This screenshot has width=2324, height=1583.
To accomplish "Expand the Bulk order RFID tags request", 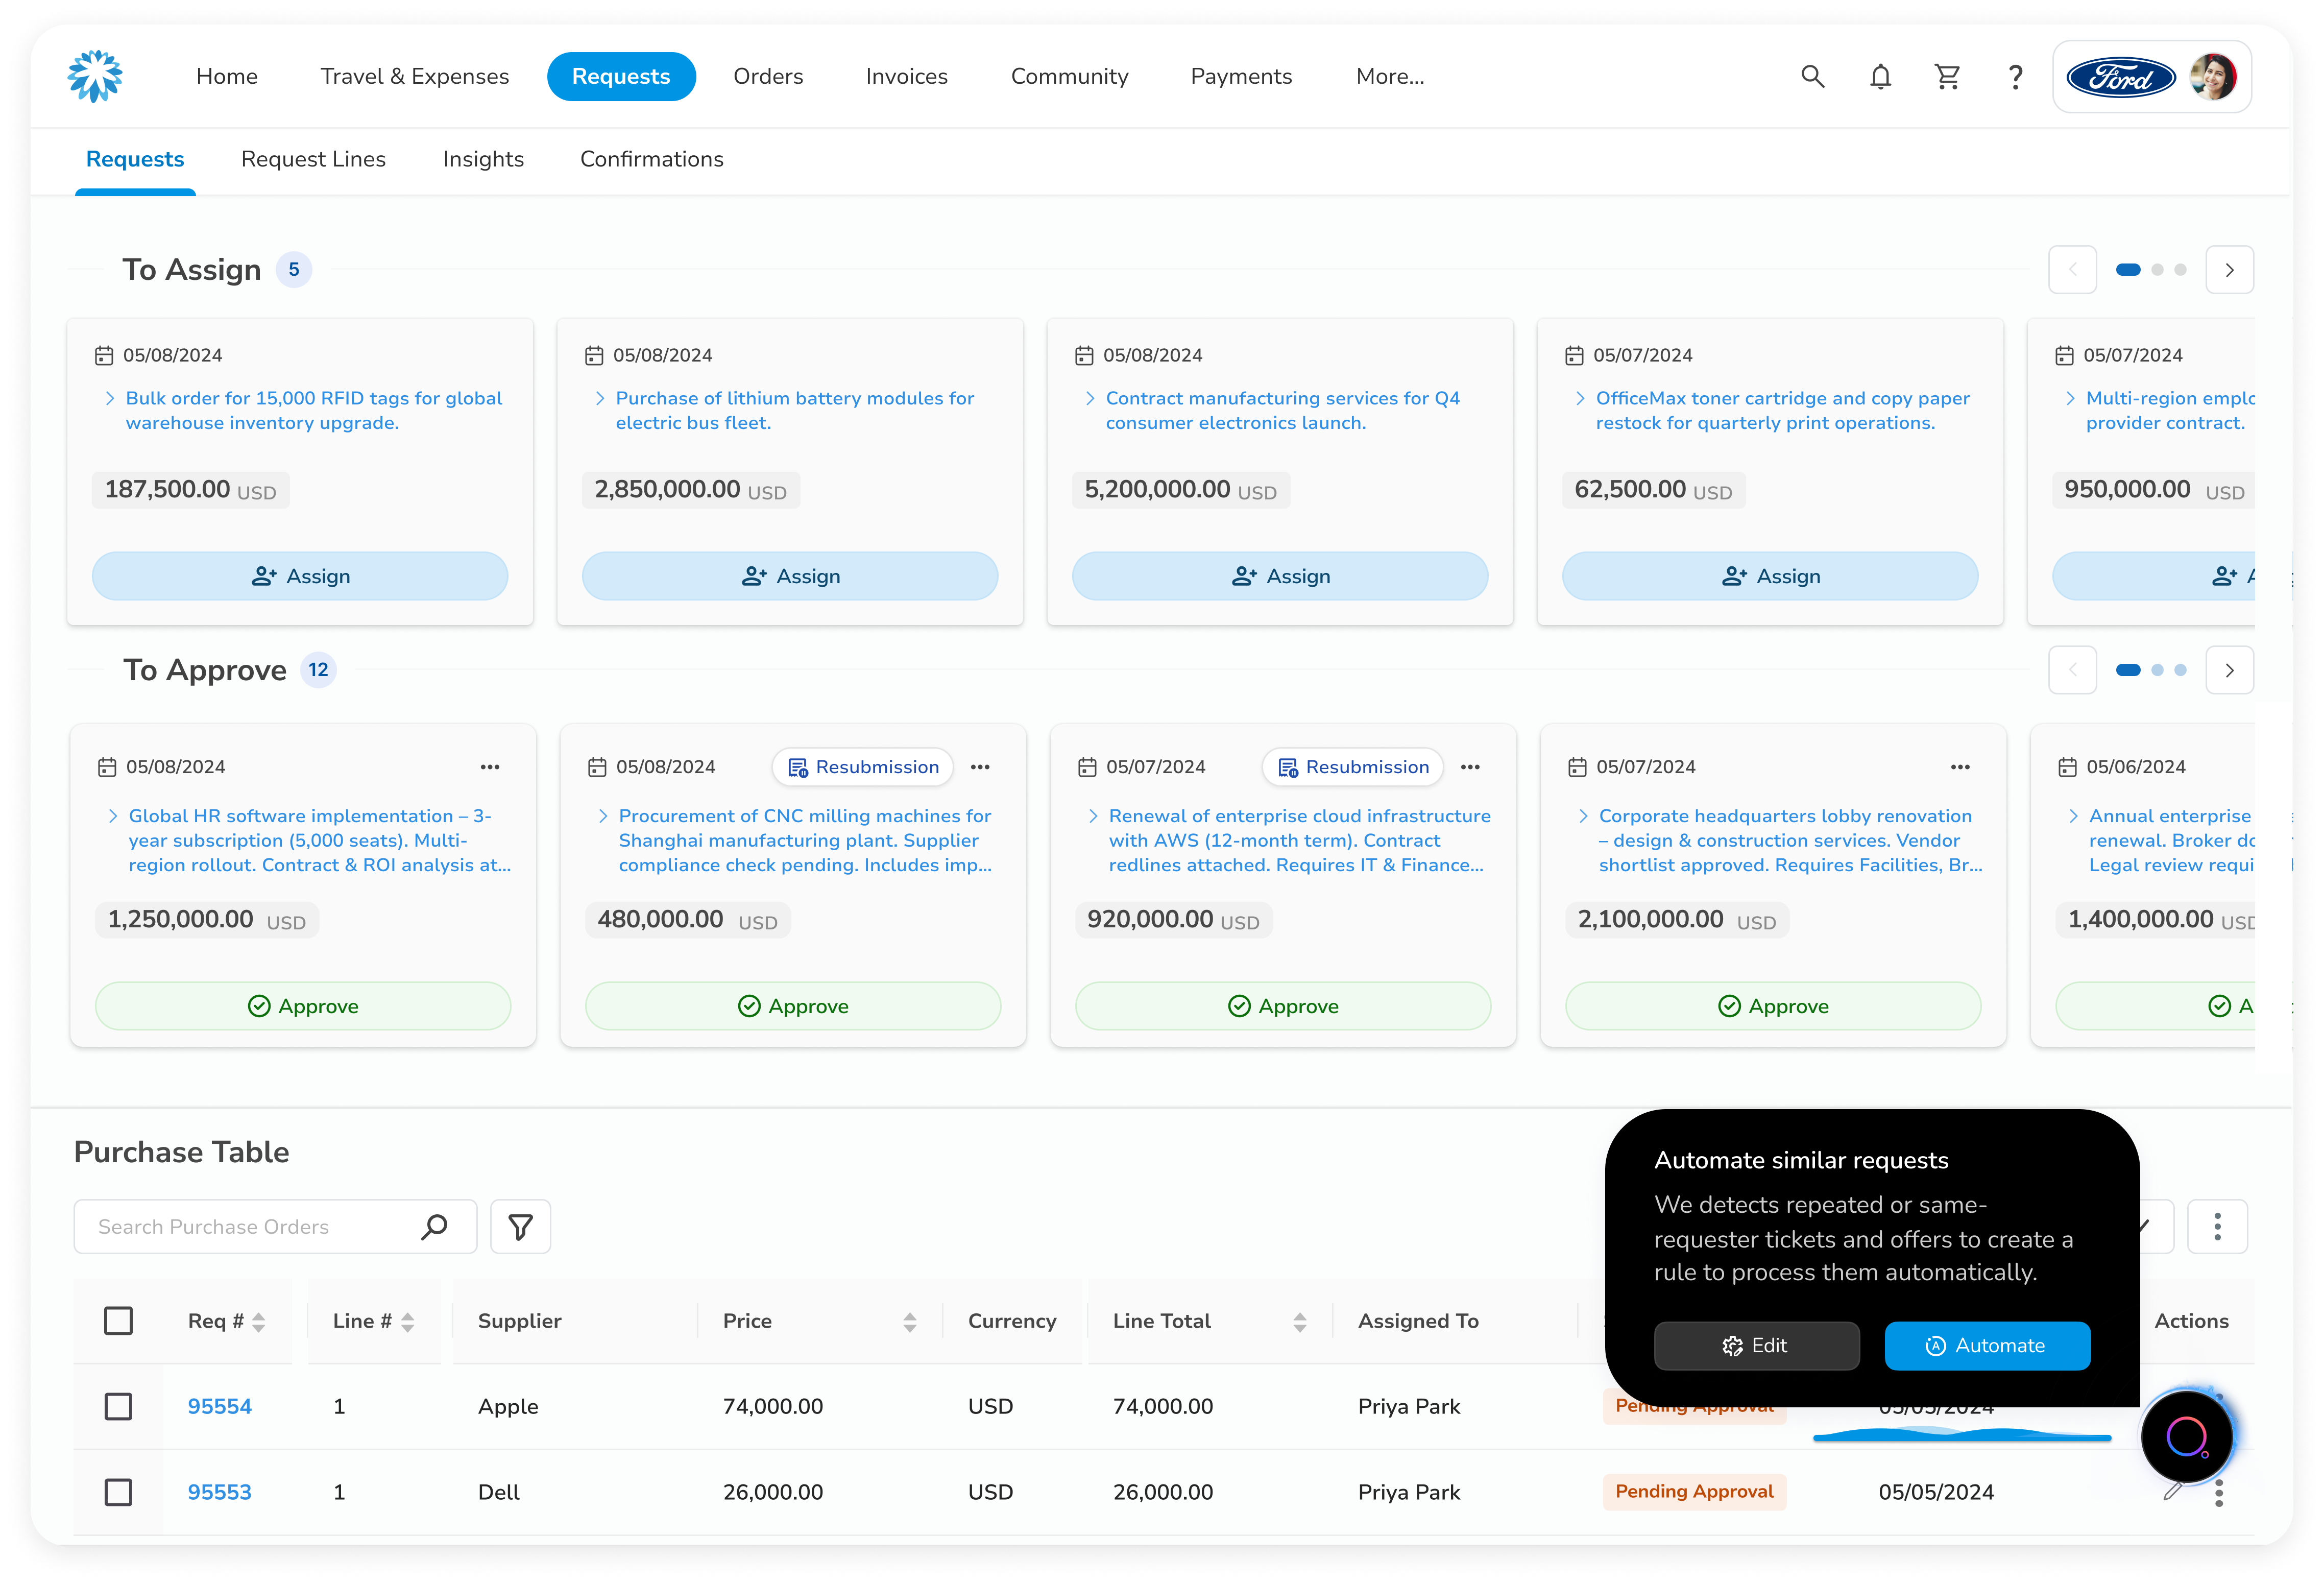I will (110, 398).
